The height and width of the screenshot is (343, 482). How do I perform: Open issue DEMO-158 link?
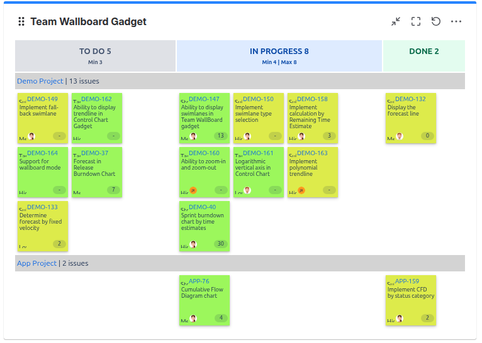(x=312, y=99)
